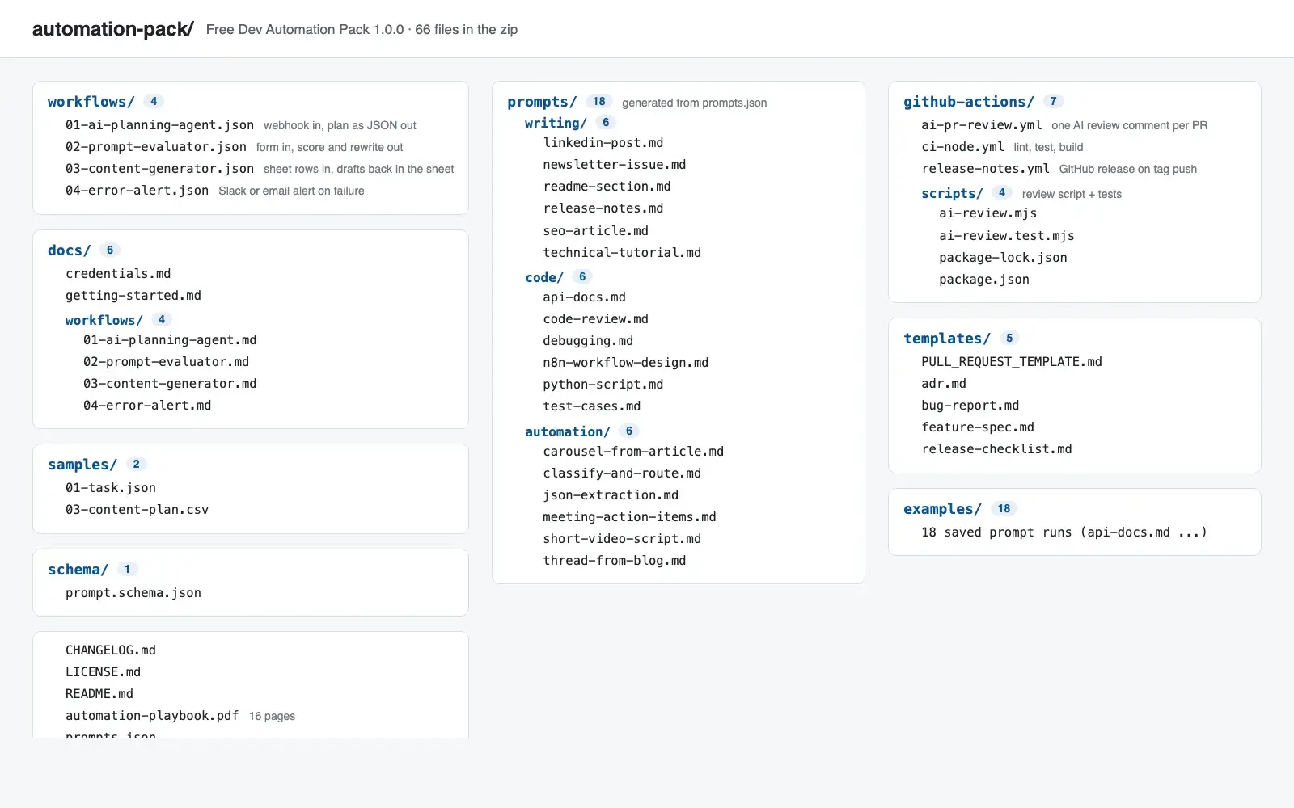The height and width of the screenshot is (808, 1294).
Task: Click the docs/ folder heading
Action: (69, 250)
